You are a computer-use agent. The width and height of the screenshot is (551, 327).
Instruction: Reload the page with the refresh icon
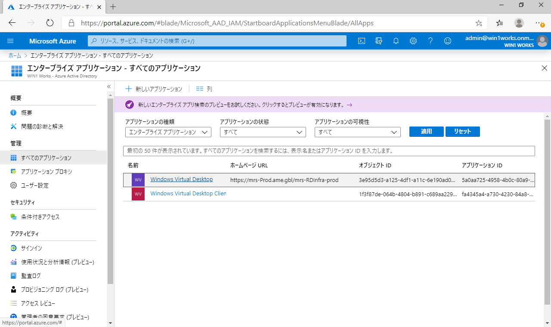tap(50, 23)
